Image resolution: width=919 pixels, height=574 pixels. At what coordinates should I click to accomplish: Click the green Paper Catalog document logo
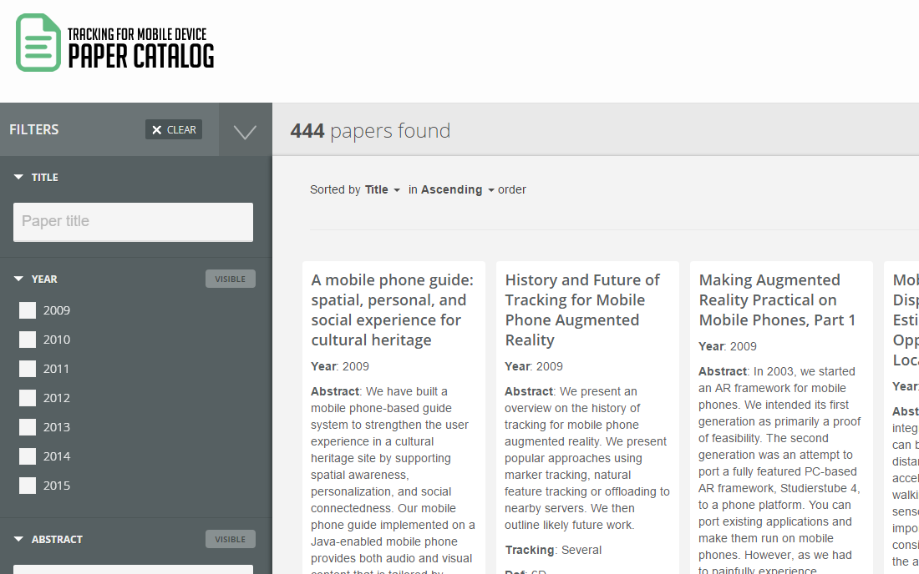38,43
